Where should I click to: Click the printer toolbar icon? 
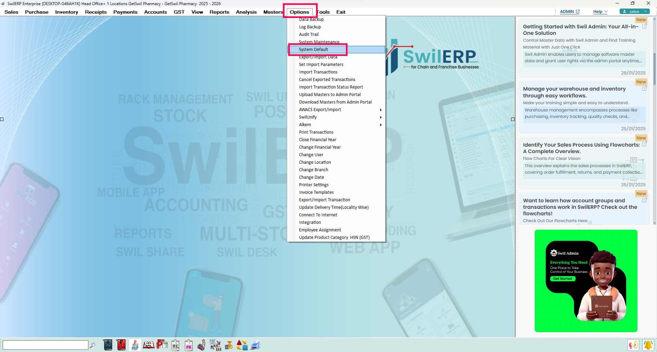point(255,345)
